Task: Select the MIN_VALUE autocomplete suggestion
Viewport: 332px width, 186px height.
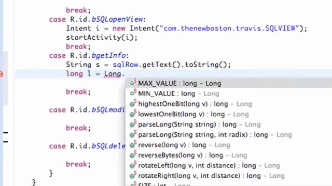Action: (229, 94)
